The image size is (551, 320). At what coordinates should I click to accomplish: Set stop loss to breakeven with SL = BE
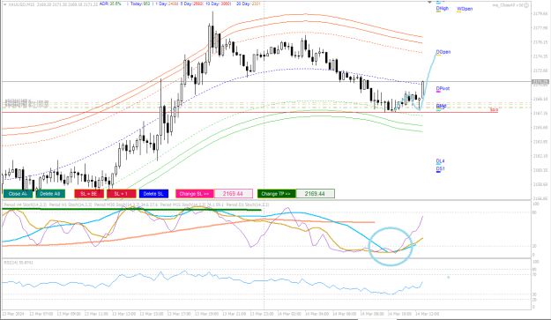[x=89, y=194]
